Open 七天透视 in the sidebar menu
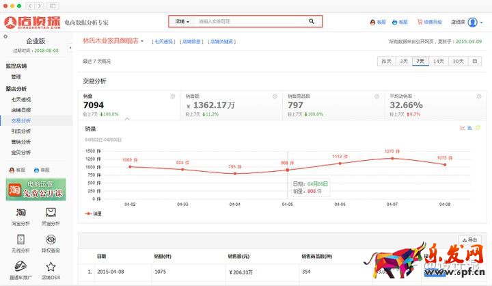 [20, 100]
